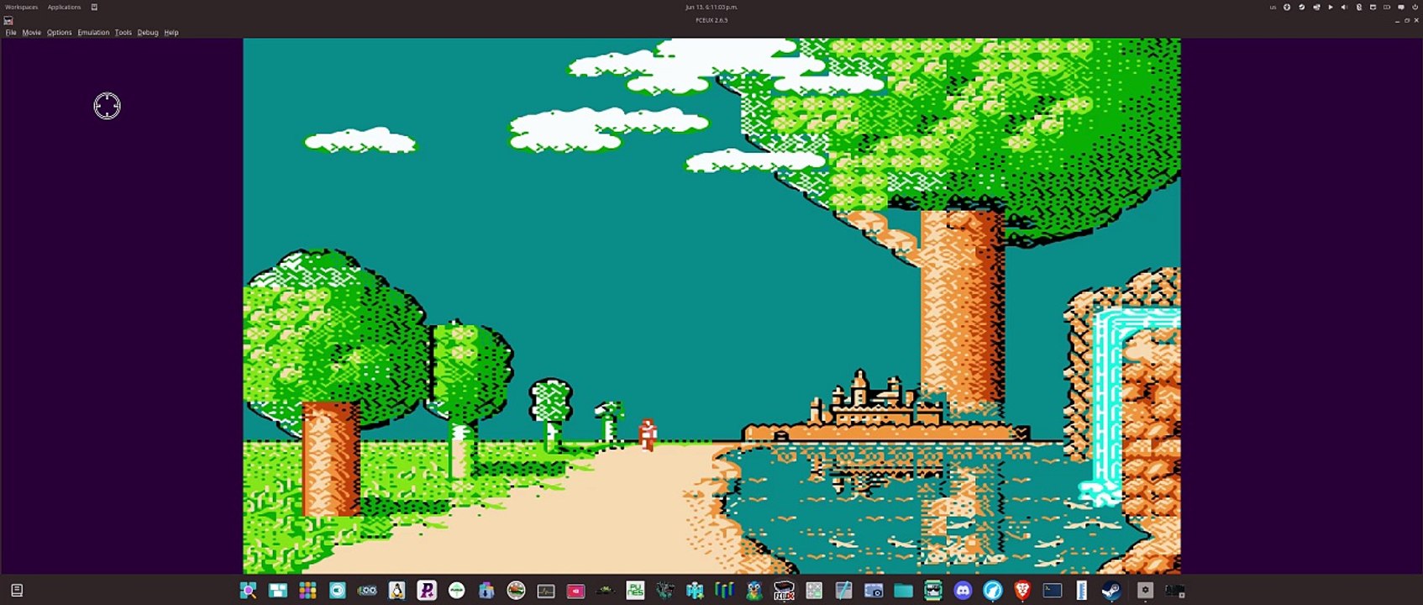
Task: Click the NES game display area
Action: pyautogui.click(x=711, y=306)
